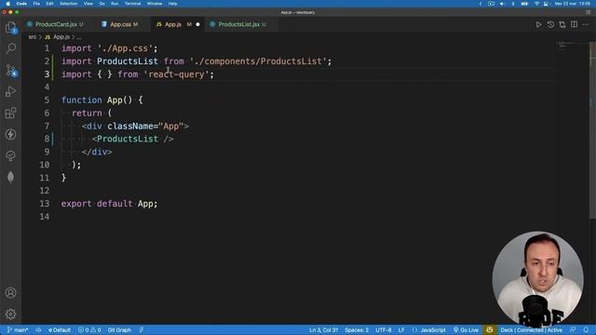Open the Source Control view
The height and width of the screenshot is (335, 596).
pyautogui.click(x=11, y=71)
